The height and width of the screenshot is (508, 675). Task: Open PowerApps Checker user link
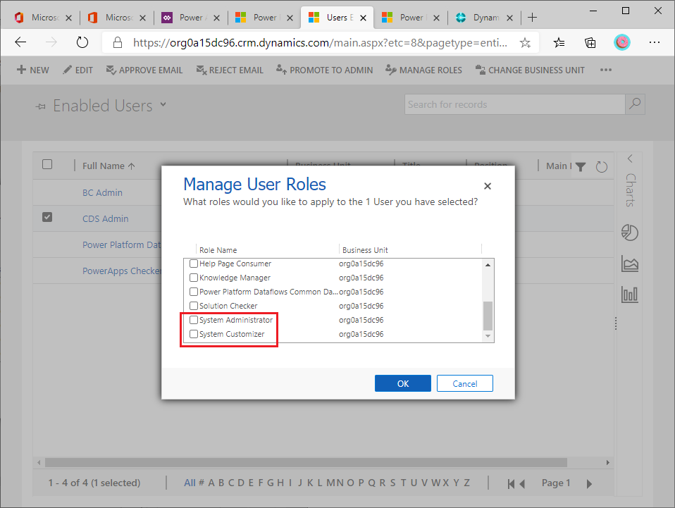pos(121,271)
